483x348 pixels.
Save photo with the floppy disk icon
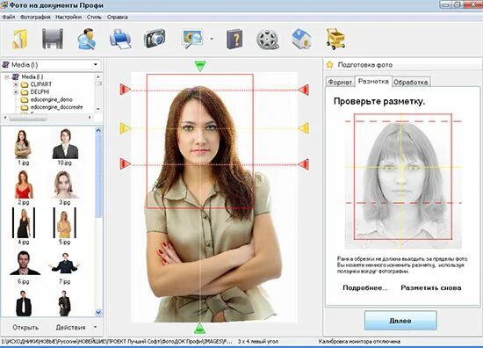53,39
